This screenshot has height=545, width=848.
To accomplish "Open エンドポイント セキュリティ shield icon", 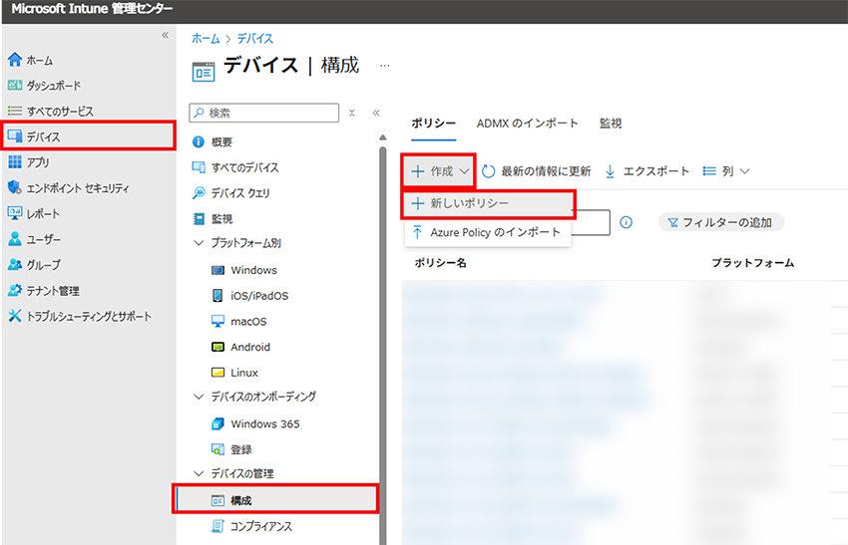I will coord(15,187).
